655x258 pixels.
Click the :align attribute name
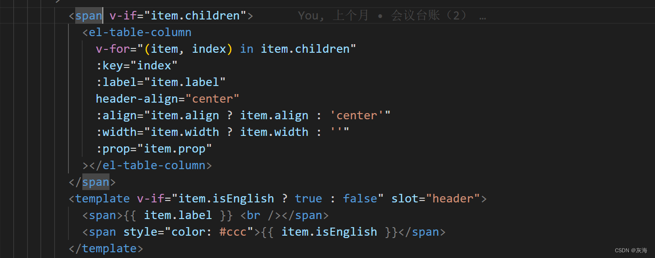(x=119, y=115)
